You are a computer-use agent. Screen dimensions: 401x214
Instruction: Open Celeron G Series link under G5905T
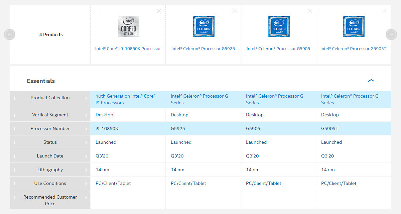[x=350, y=99]
